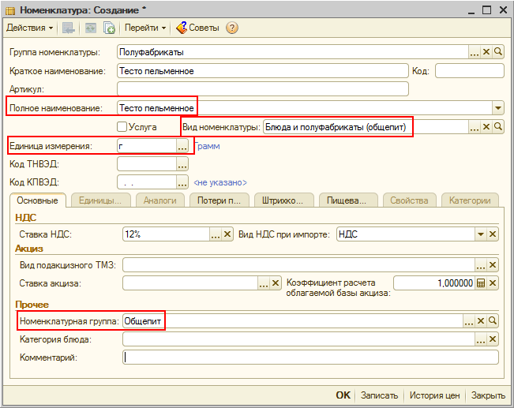This screenshot has height=408, width=514.
Task: Open Номенклатурная группа via magnifier icon
Action: [492, 321]
